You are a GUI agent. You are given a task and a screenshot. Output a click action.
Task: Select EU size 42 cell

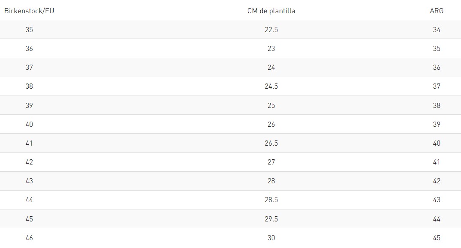[29, 162]
